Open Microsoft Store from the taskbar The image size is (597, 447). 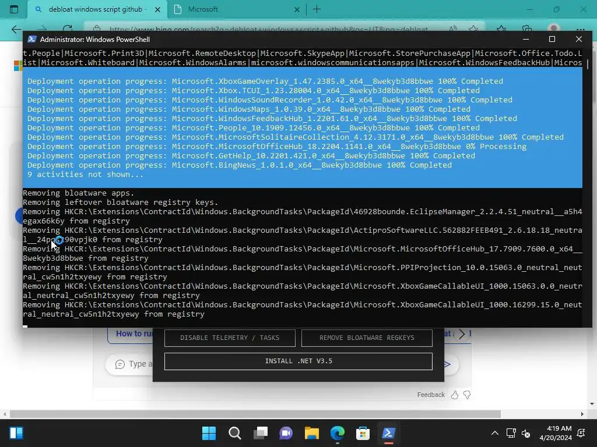[x=363, y=433]
